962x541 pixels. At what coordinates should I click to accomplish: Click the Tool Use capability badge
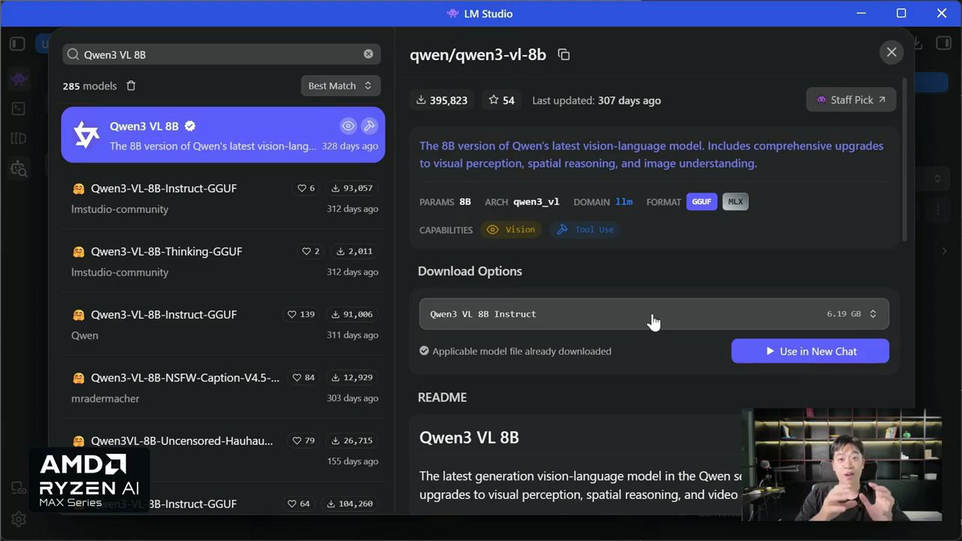click(585, 230)
